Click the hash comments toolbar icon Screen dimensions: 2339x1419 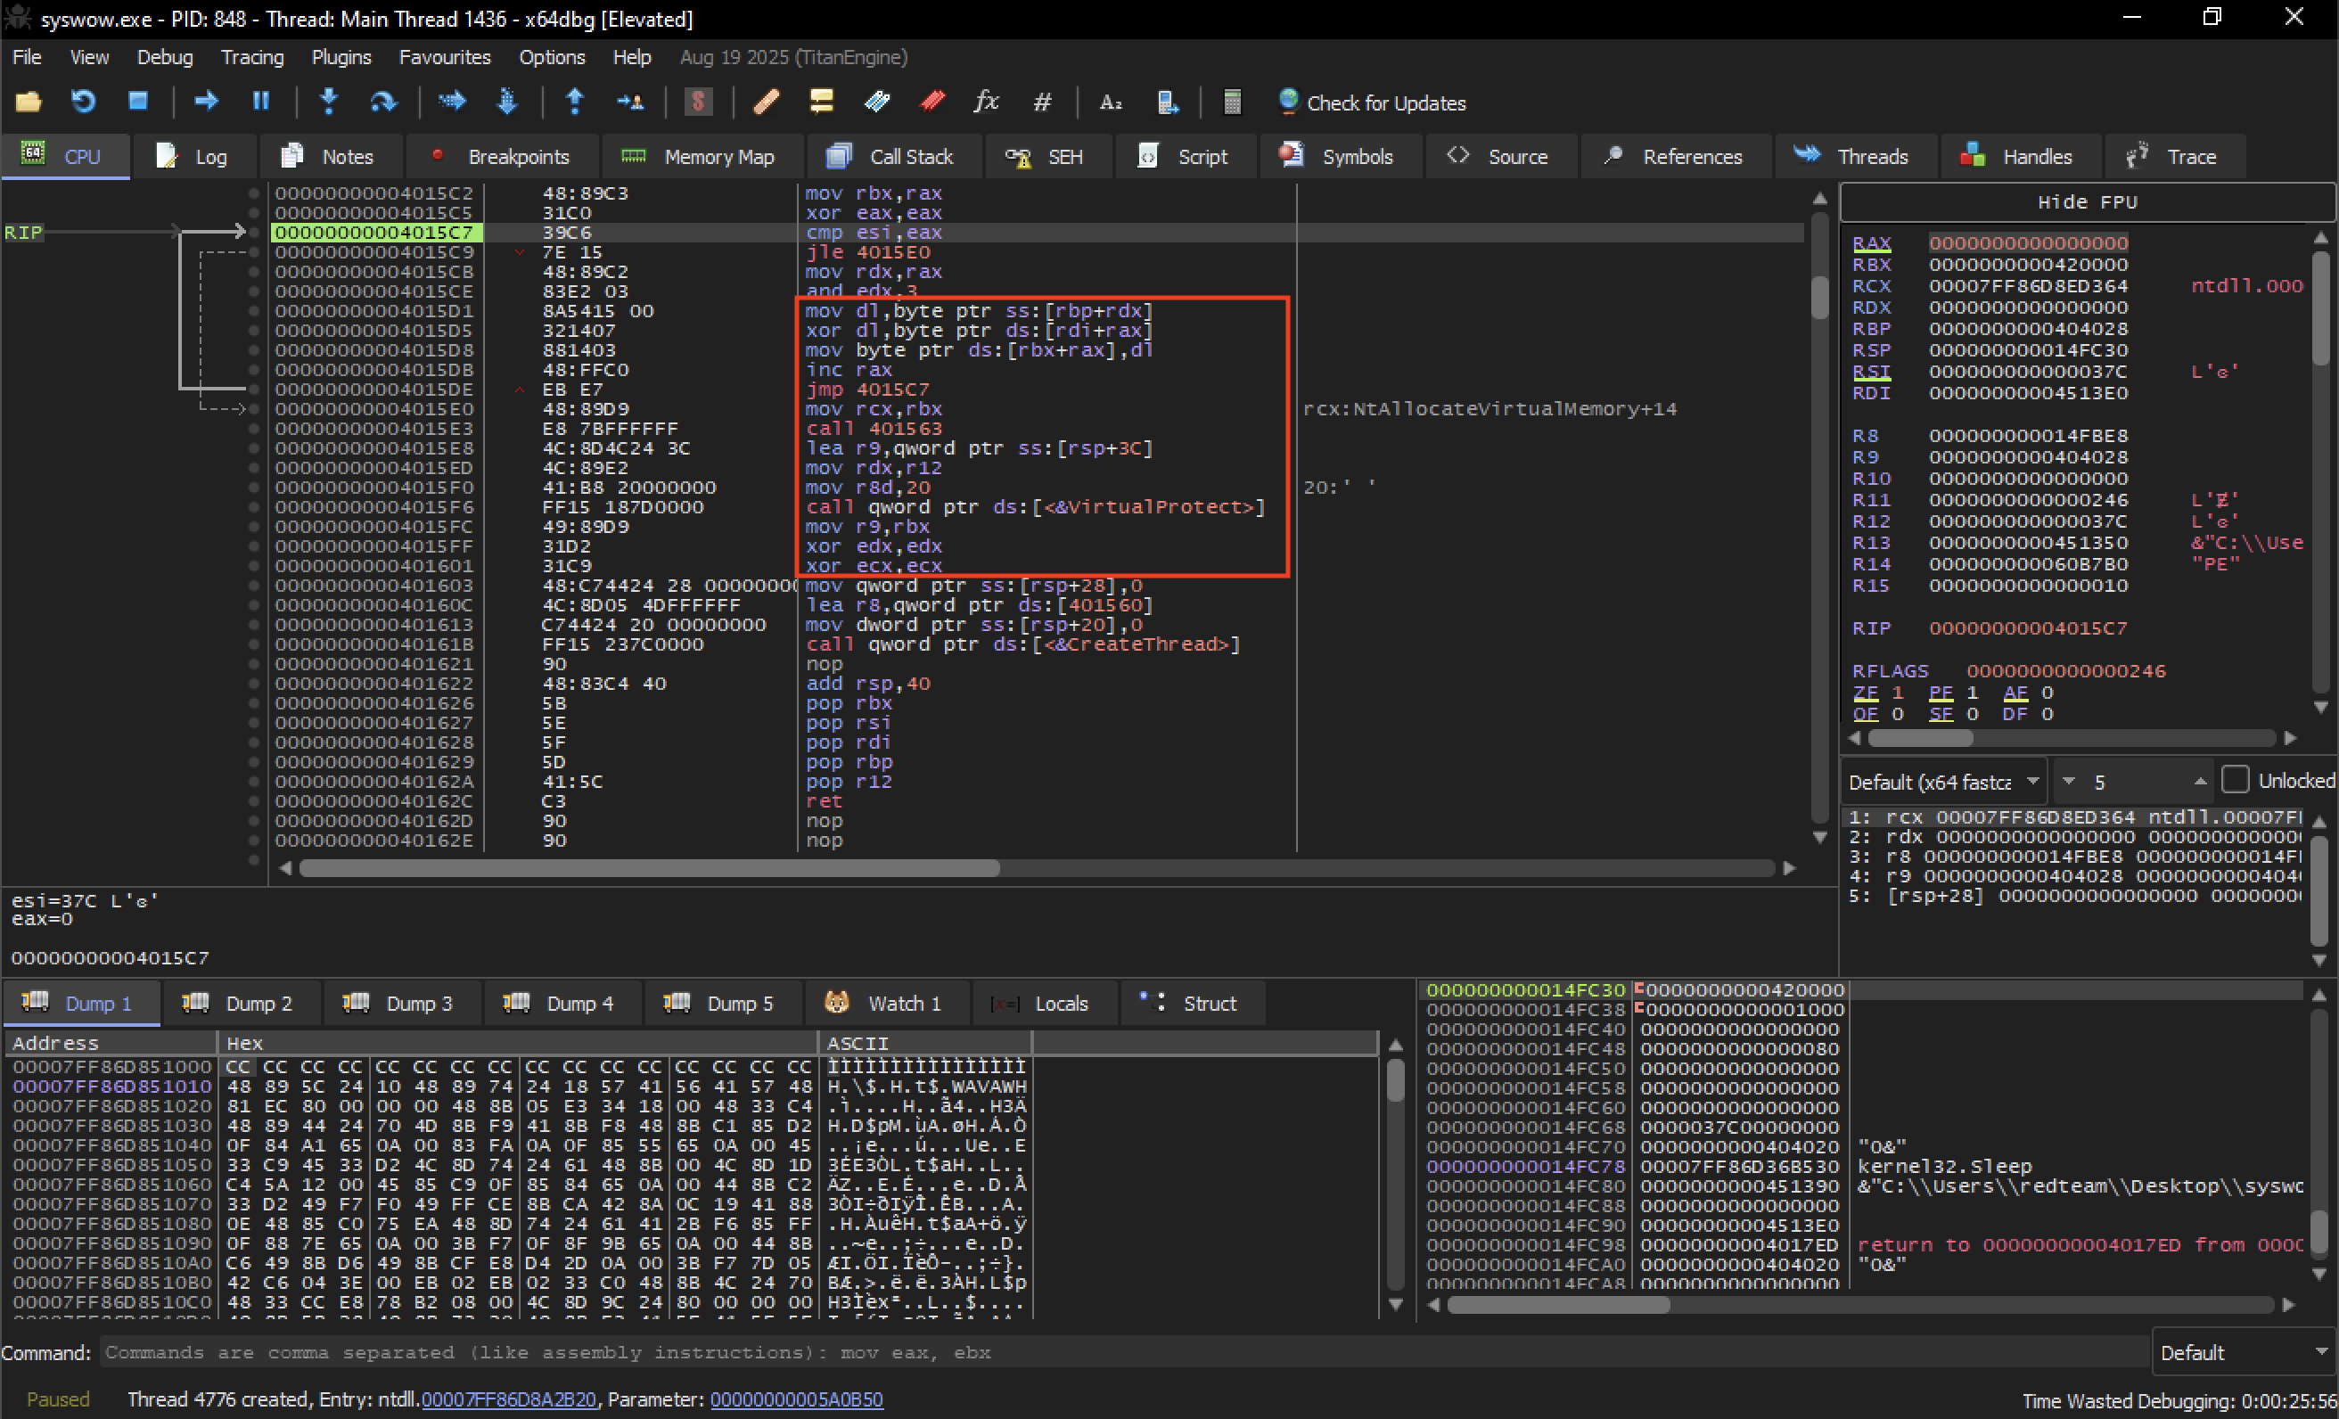point(1041,102)
